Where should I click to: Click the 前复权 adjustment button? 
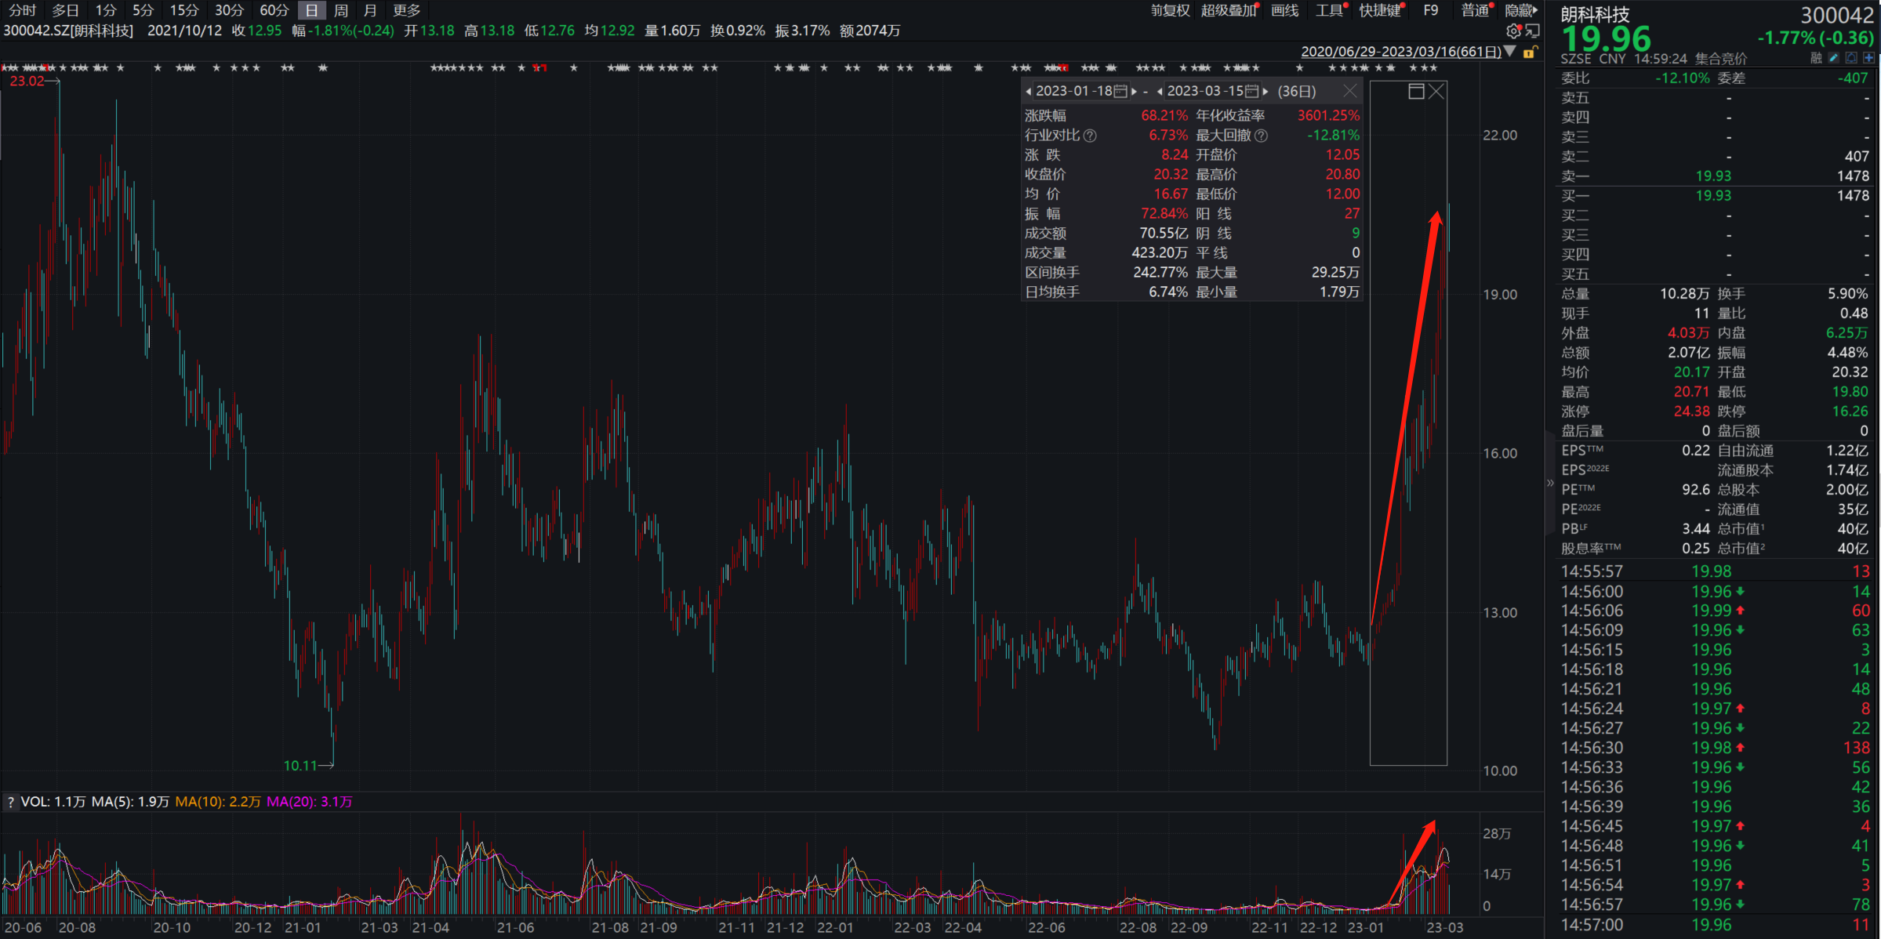coord(1171,10)
